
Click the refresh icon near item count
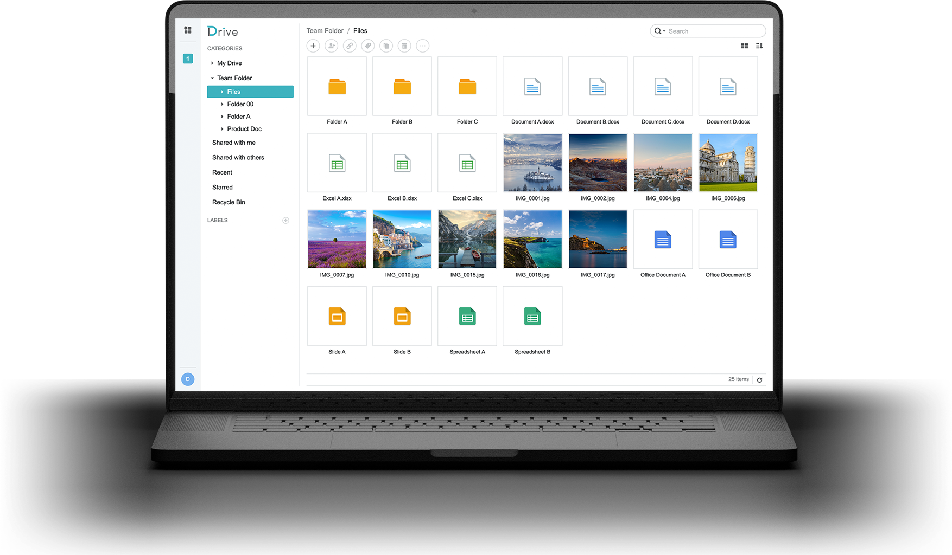[x=759, y=379]
